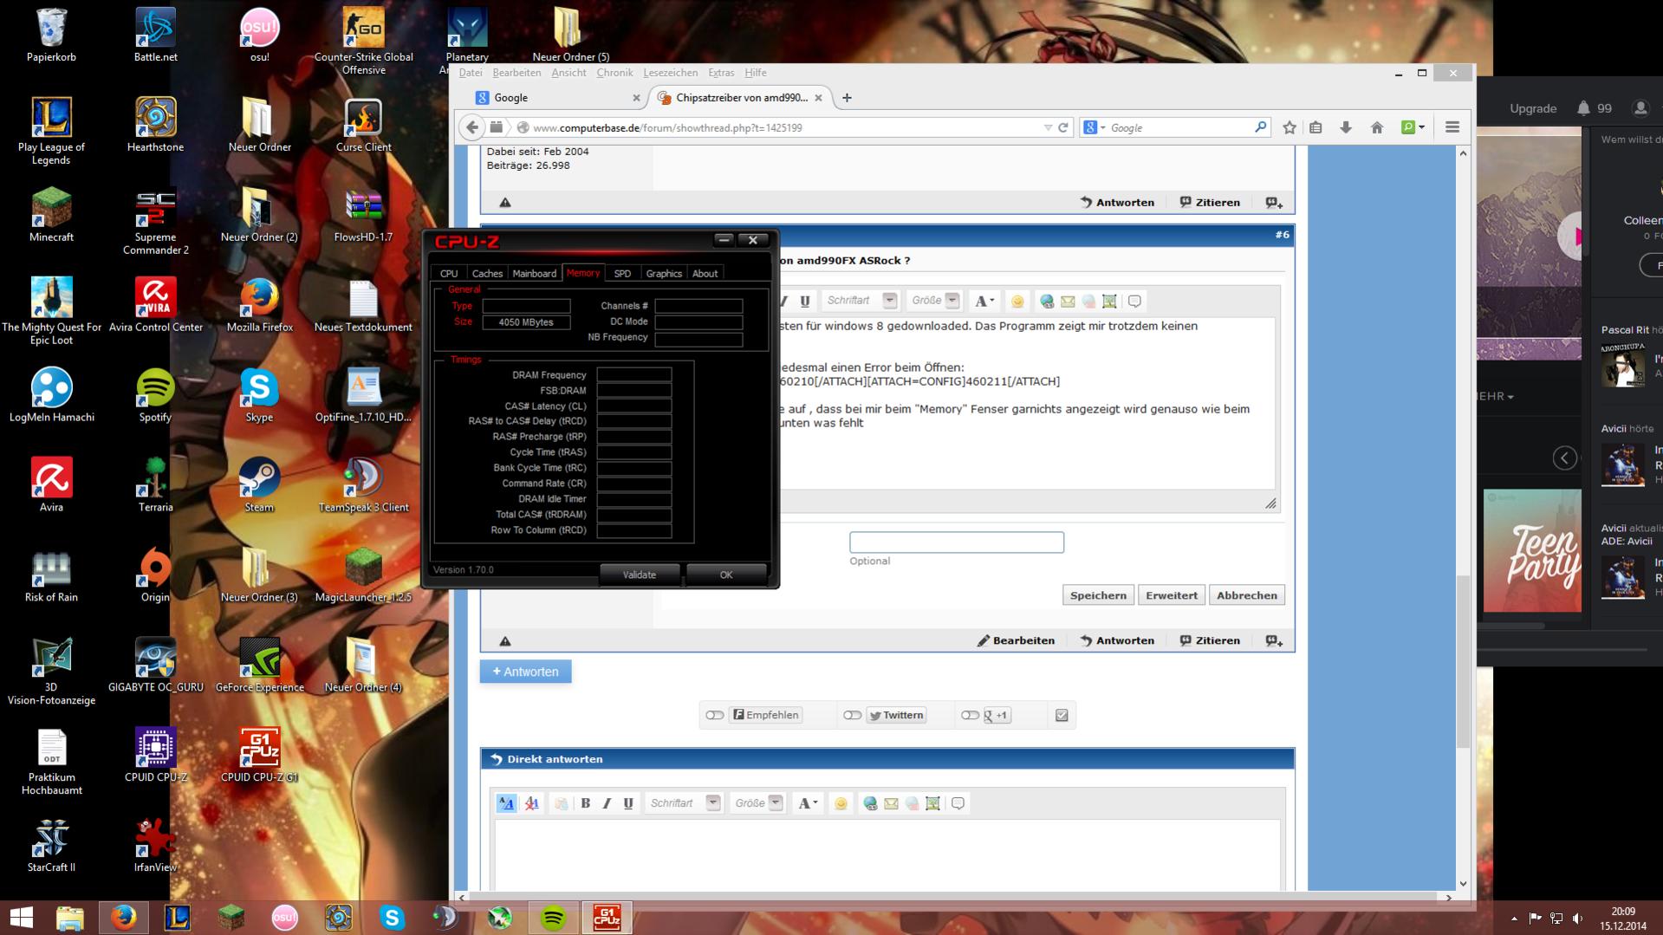Open Schriftart dropdown in Direkt antworten
Image resolution: width=1663 pixels, height=935 pixels.
coord(713,803)
